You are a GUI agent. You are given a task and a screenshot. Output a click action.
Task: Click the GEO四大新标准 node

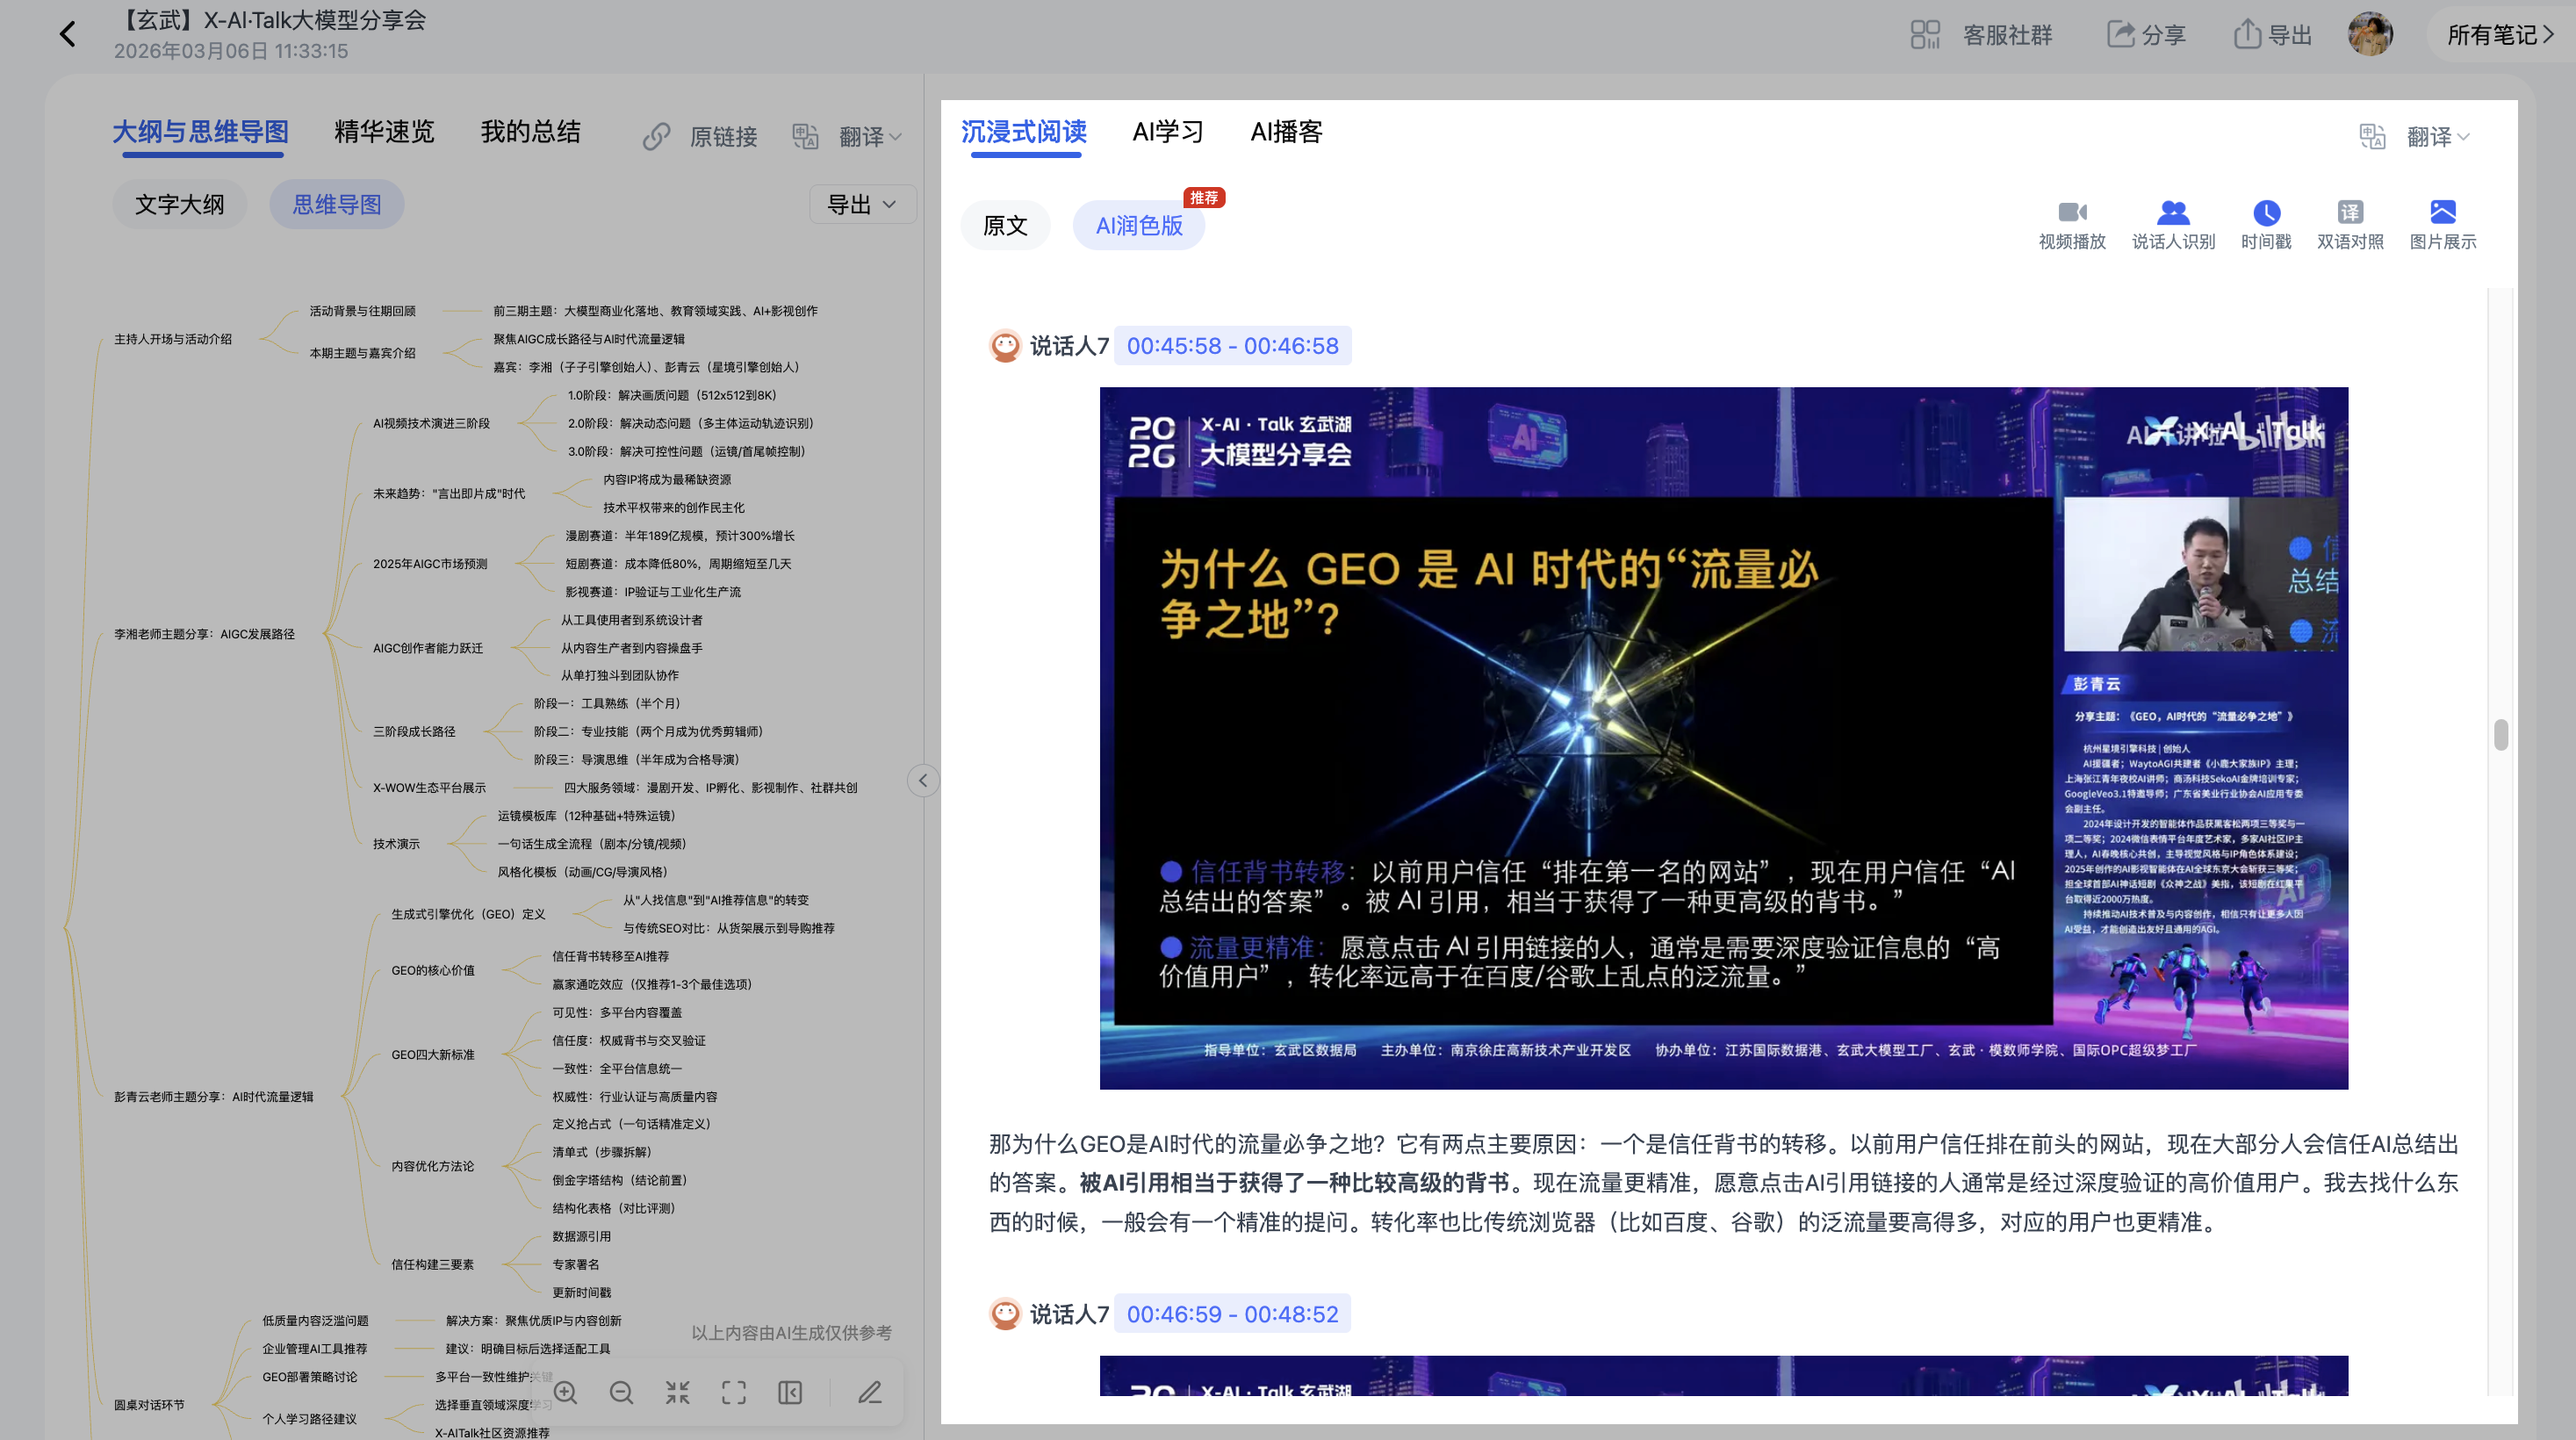(x=433, y=1055)
